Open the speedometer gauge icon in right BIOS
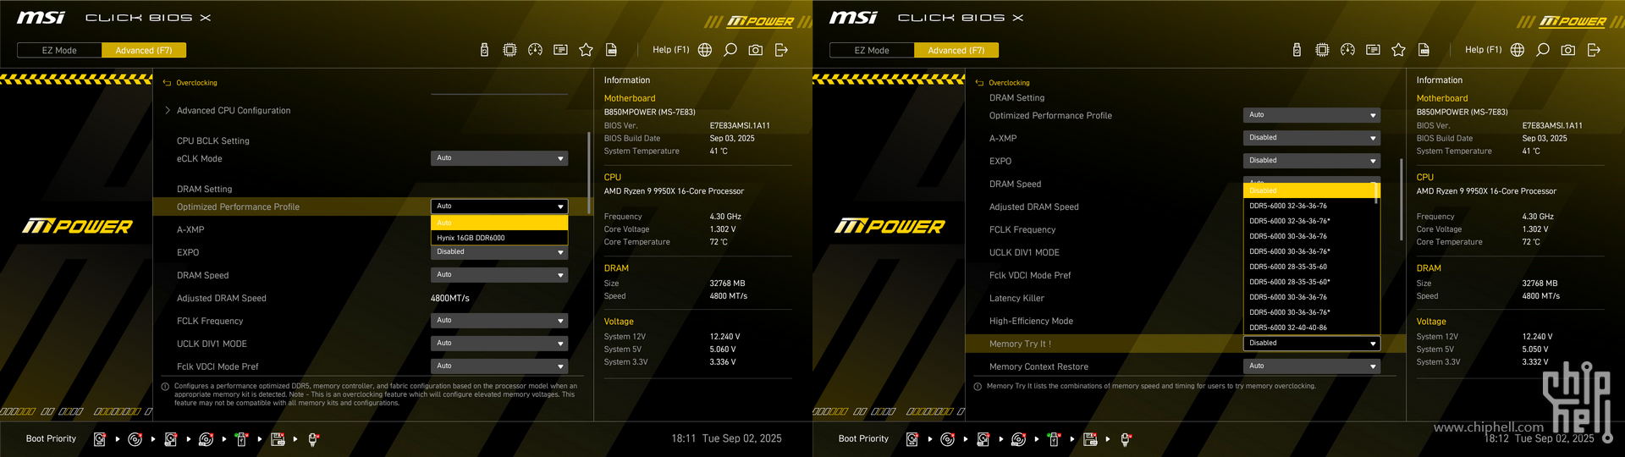This screenshot has width=1625, height=457. click(x=1347, y=50)
